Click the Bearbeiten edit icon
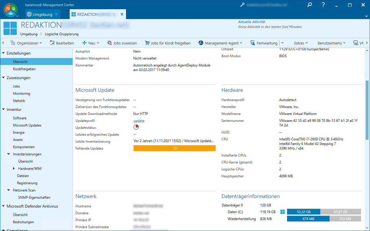Screen dimensions: 370x231 click(x=52, y=43)
